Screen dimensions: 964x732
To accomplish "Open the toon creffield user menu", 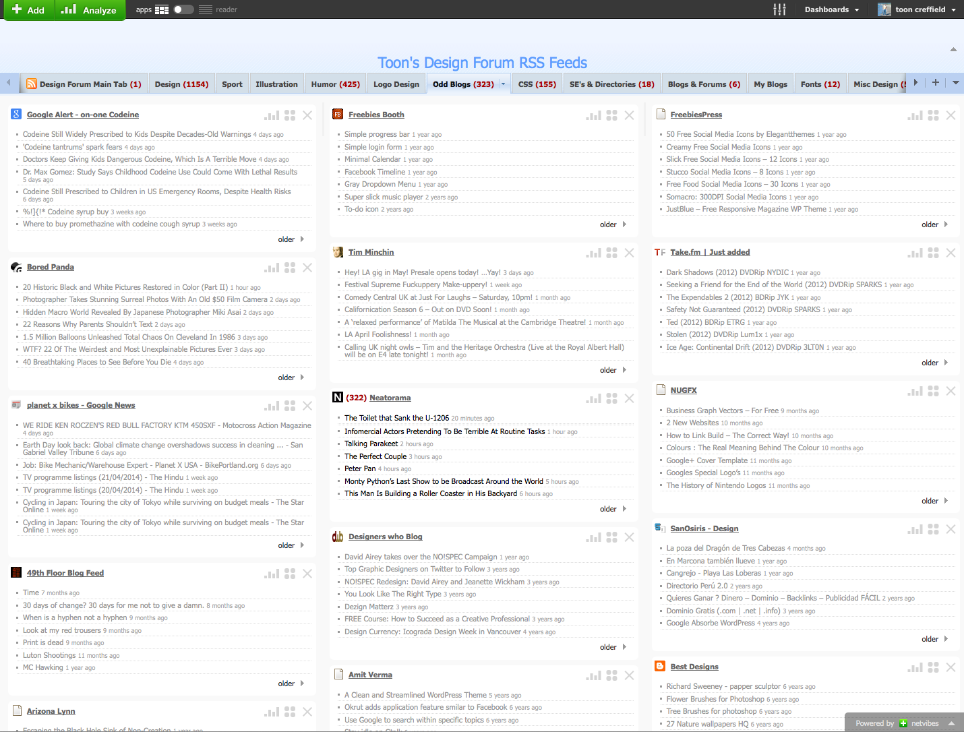I will 917,9.
